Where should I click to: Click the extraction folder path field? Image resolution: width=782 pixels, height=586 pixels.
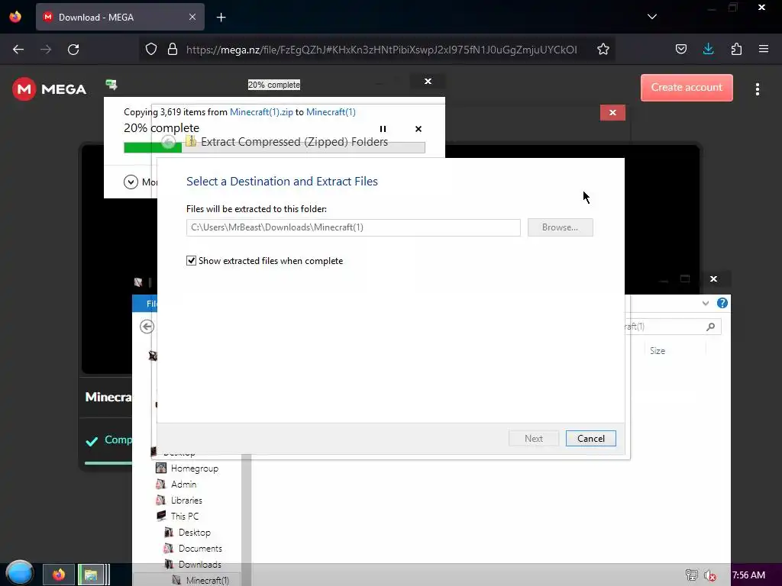(x=353, y=227)
